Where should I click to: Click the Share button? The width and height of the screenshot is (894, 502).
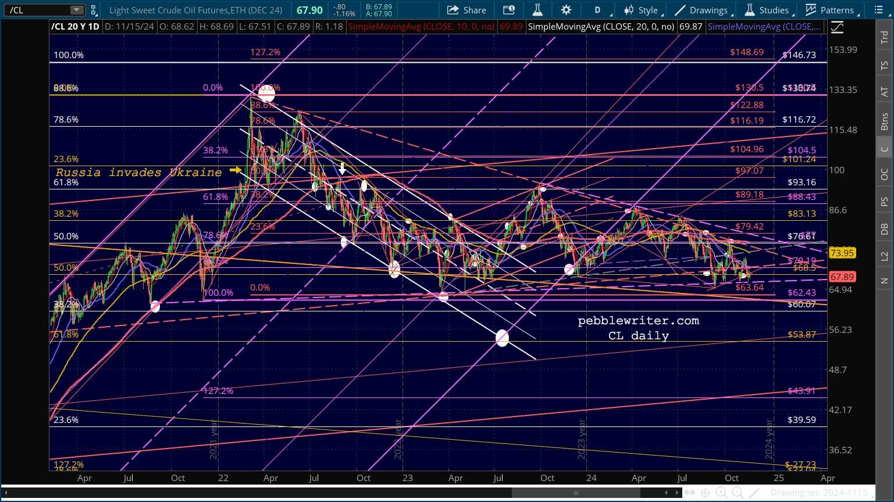coord(466,10)
